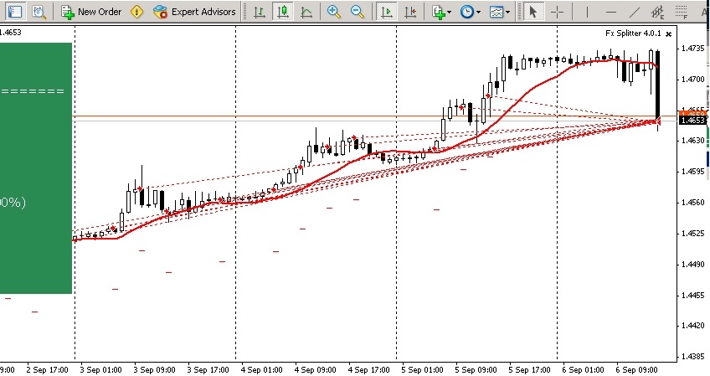
Task: Click the 1.4490 price scale label
Action: 692,264
